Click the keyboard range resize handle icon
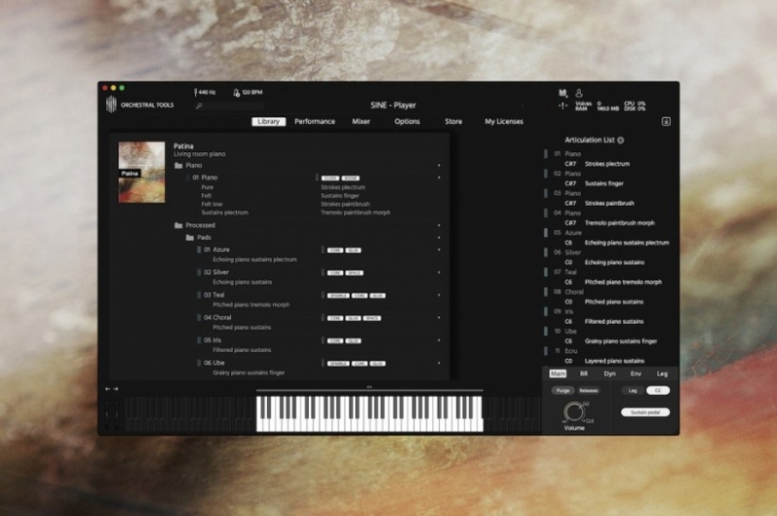777x516 pixels. pyautogui.click(x=369, y=387)
